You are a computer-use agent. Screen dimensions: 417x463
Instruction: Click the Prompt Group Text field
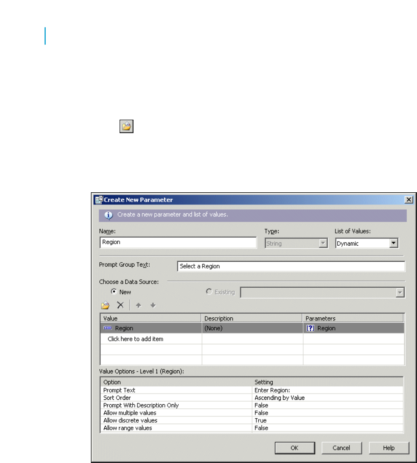click(291, 266)
